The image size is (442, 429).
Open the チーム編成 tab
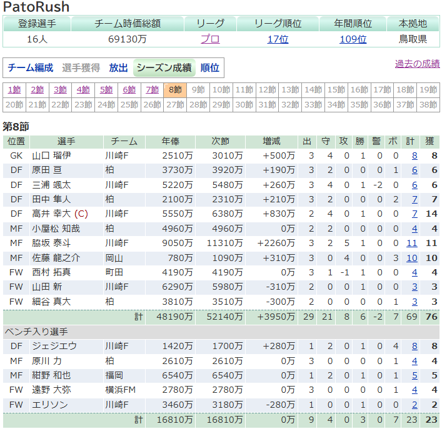tap(31, 68)
